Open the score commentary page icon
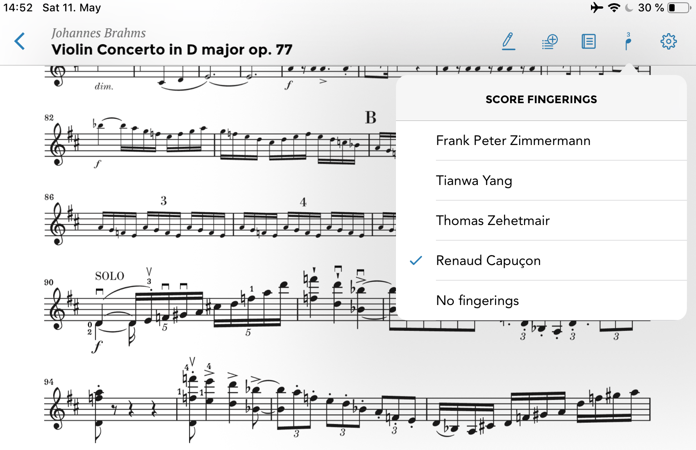696x450 pixels. 589,41
